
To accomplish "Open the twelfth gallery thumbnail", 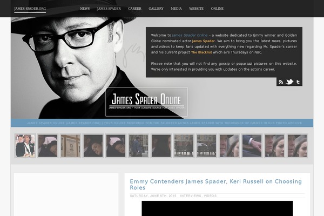I will [275, 146].
